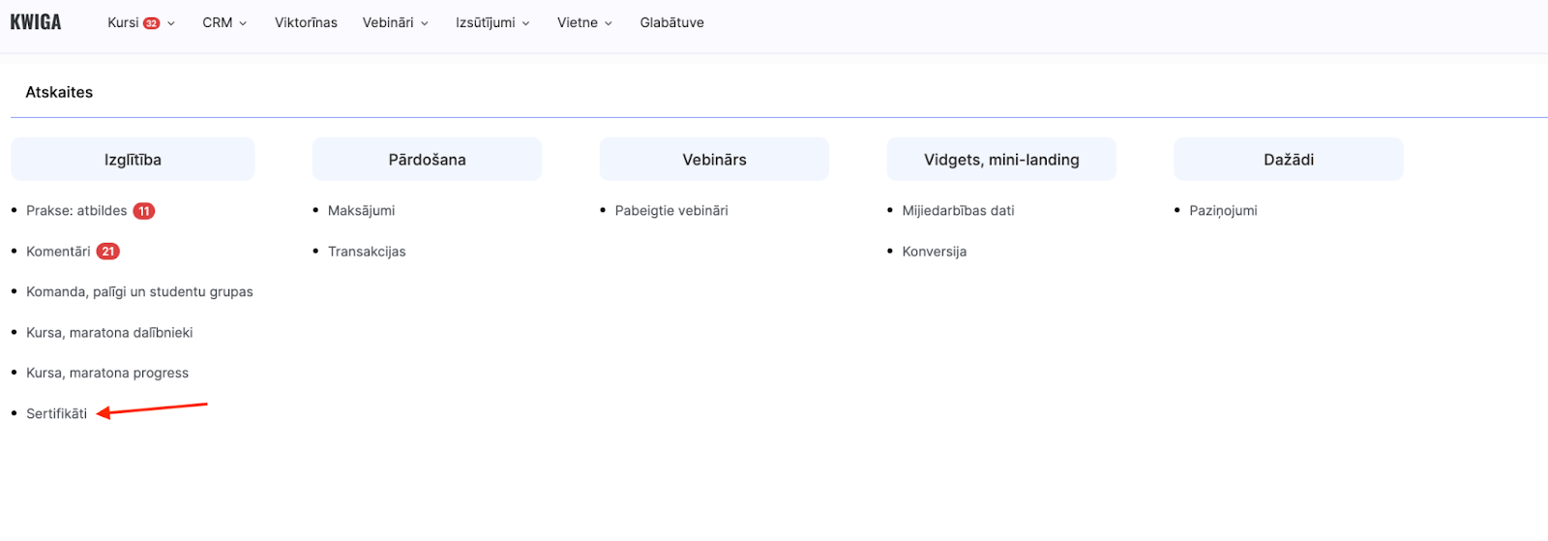Open Kursa, maratona progress report
Image resolution: width=1548 pixels, height=541 pixels.
(107, 373)
